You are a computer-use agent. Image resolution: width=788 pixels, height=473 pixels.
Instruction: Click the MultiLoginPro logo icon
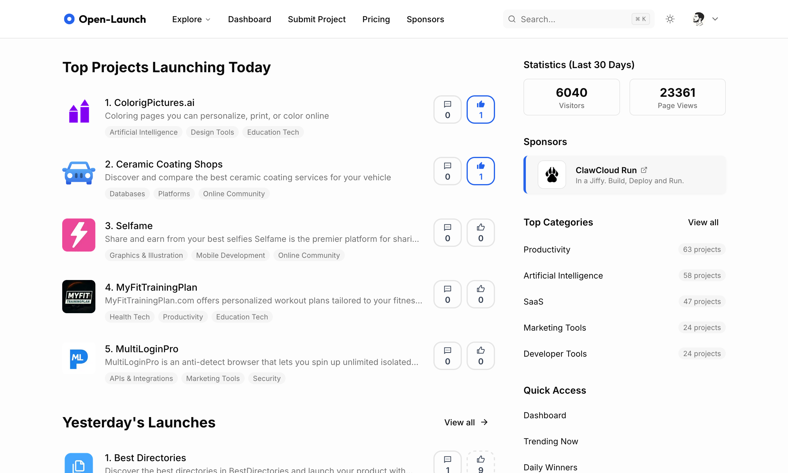pyautogui.click(x=79, y=358)
